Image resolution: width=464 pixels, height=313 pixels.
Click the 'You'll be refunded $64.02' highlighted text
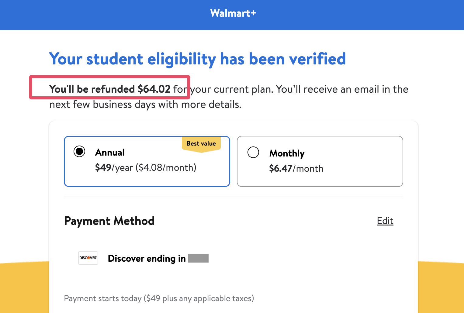109,89
